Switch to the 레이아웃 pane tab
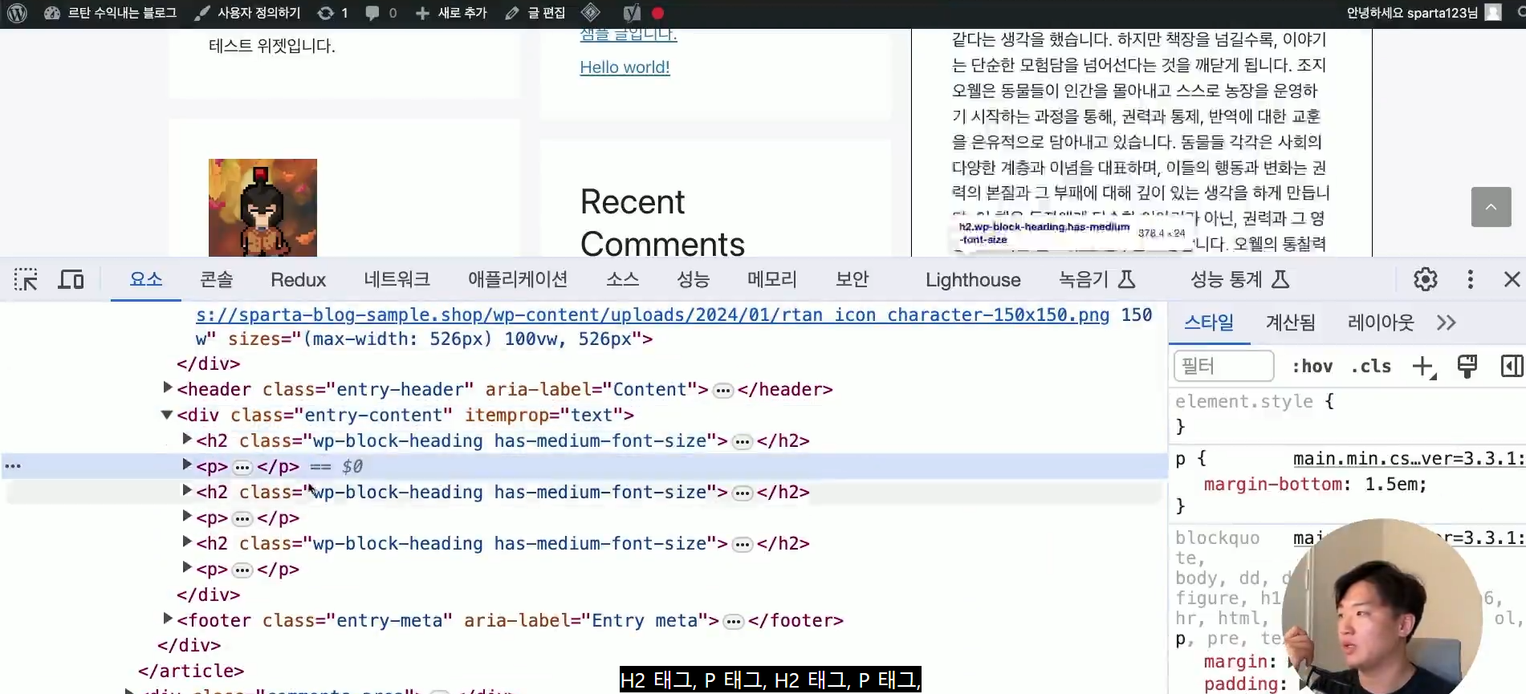This screenshot has width=1526, height=694. [x=1381, y=323]
